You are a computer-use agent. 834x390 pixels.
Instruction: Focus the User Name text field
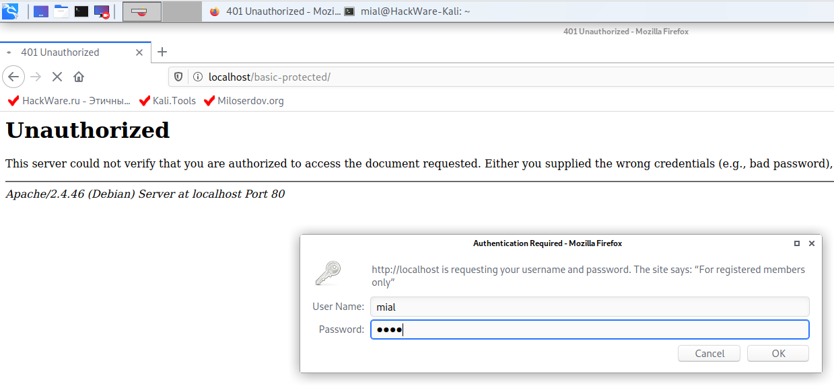pos(590,307)
